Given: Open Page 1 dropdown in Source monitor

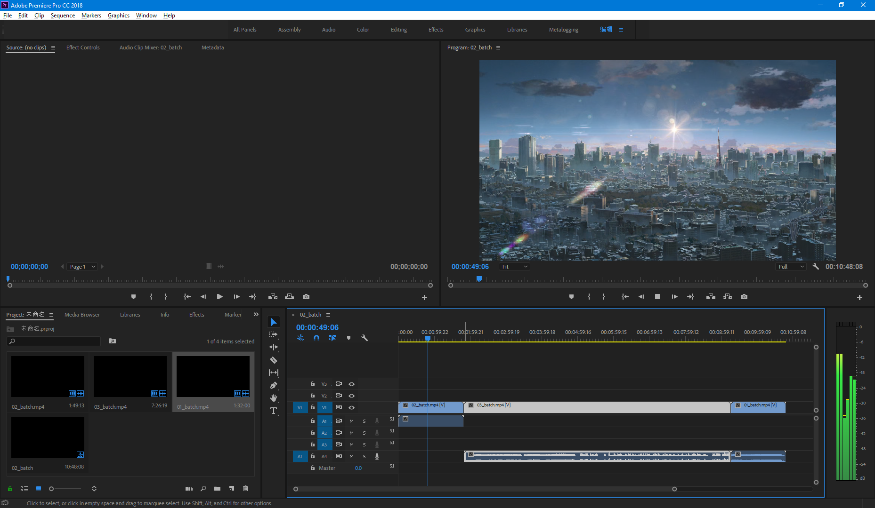Looking at the screenshot, I should (82, 267).
